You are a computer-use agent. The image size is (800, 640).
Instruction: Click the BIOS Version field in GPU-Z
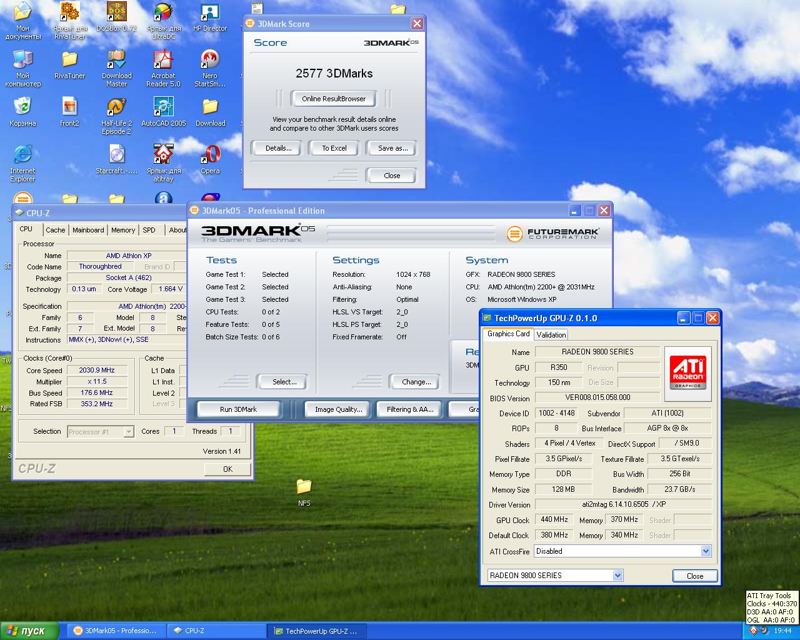597,397
